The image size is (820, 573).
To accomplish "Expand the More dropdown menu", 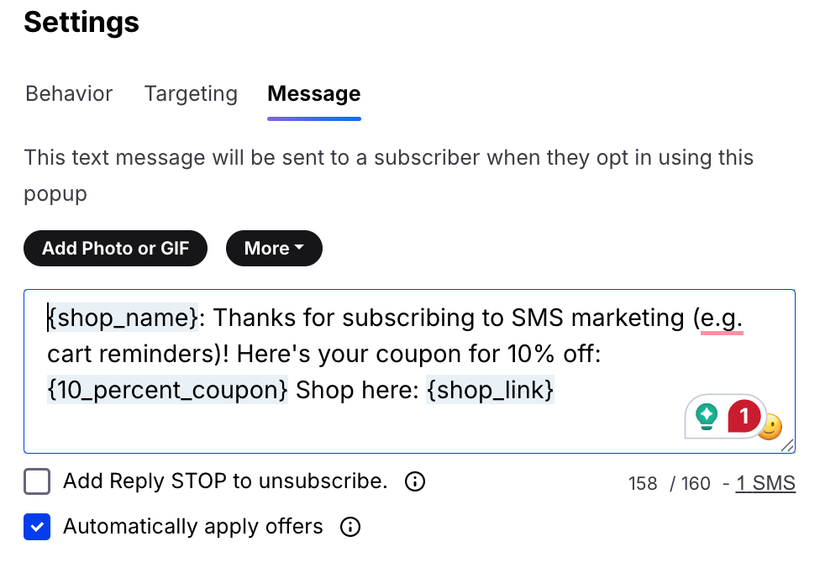I will tap(274, 249).
